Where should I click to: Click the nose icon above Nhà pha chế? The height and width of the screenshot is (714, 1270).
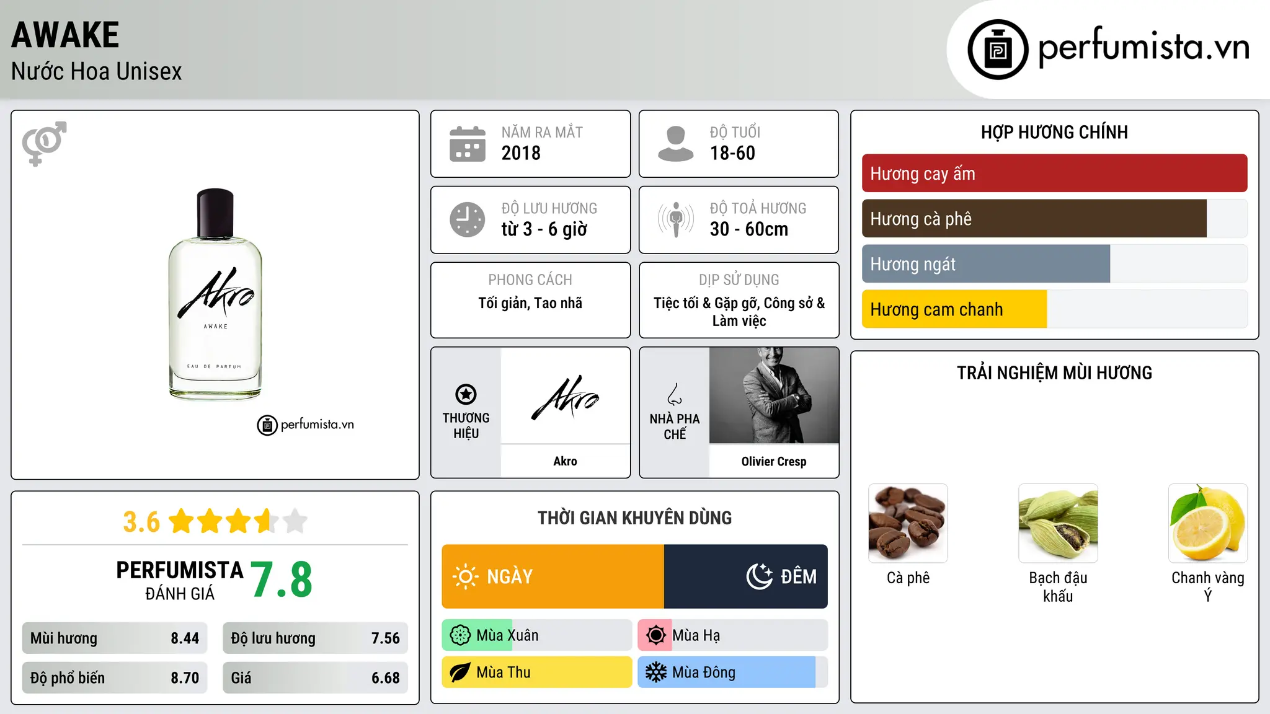point(675,394)
